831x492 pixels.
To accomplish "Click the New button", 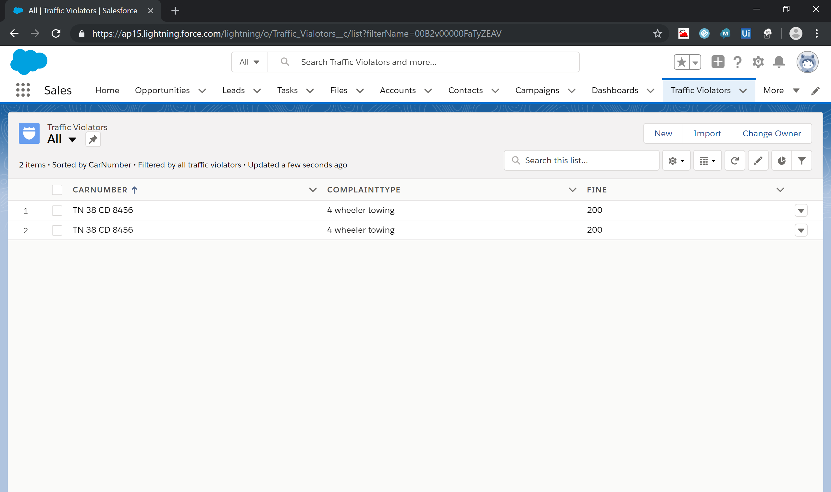I will (x=663, y=134).
